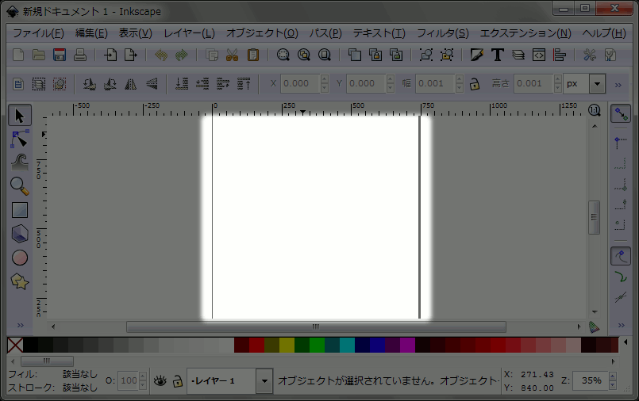The width and height of the screenshot is (639, 401).
Task: Choose the 3D Box tool
Action: click(20, 234)
